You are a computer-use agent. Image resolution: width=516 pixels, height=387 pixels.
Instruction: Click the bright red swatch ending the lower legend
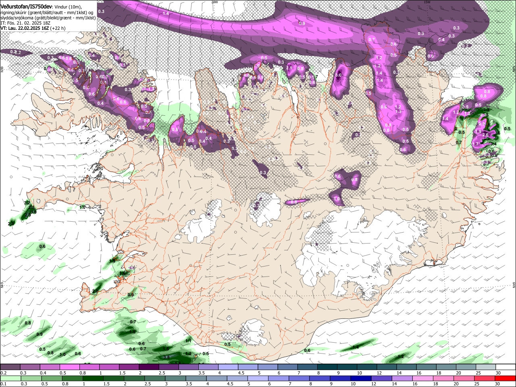505,379
